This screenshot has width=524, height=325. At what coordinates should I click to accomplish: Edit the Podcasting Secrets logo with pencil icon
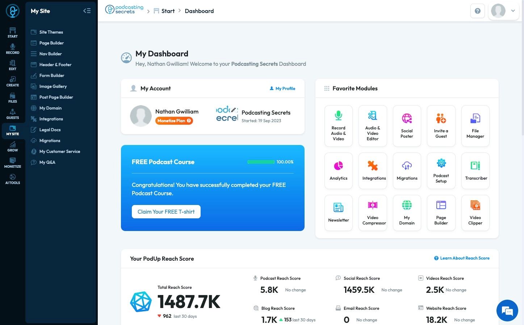click(x=234, y=110)
